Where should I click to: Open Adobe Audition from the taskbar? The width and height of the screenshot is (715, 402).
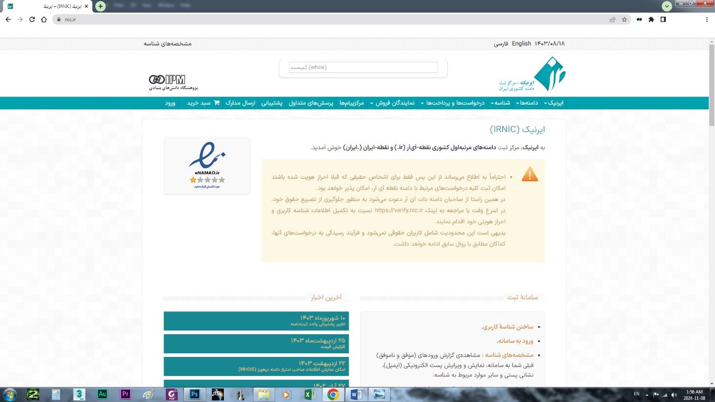[x=102, y=394]
